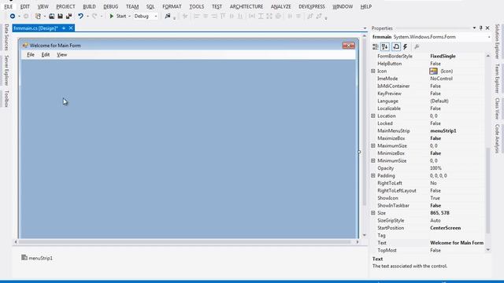Show the Properties page icon
The image size is (504, 283).
[396, 47]
